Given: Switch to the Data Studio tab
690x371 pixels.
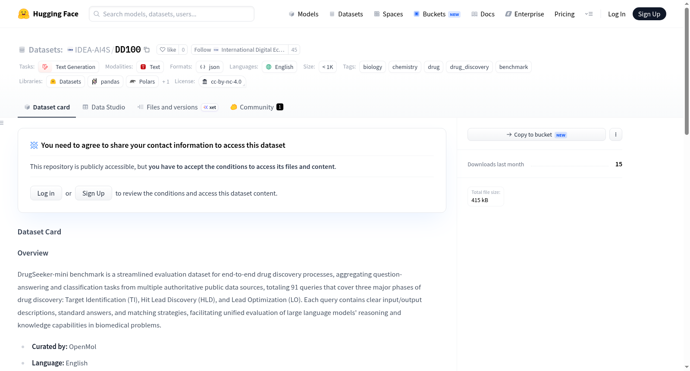Looking at the screenshot, I should pyautogui.click(x=104, y=107).
